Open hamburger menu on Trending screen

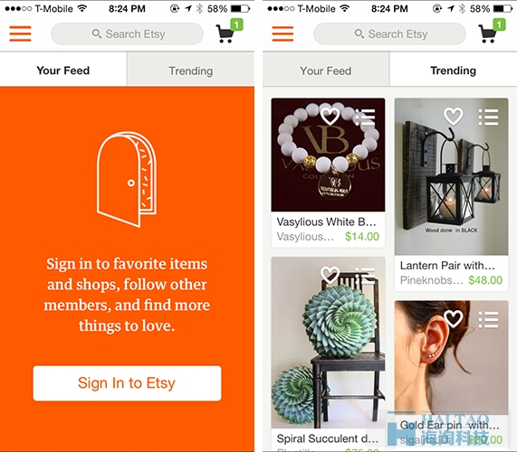click(x=282, y=34)
